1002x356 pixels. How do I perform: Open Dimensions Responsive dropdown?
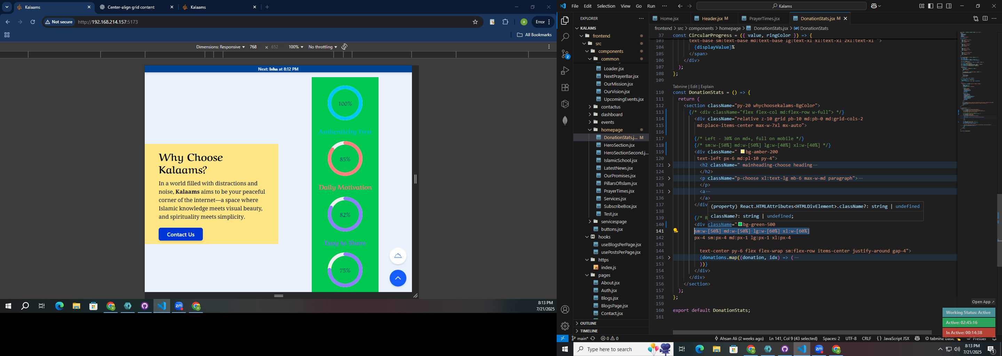[x=220, y=47]
